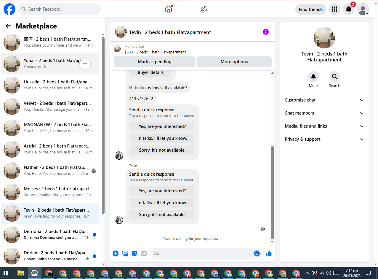Open Hussein conversation
The width and height of the screenshot is (378, 279).
(50, 85)
